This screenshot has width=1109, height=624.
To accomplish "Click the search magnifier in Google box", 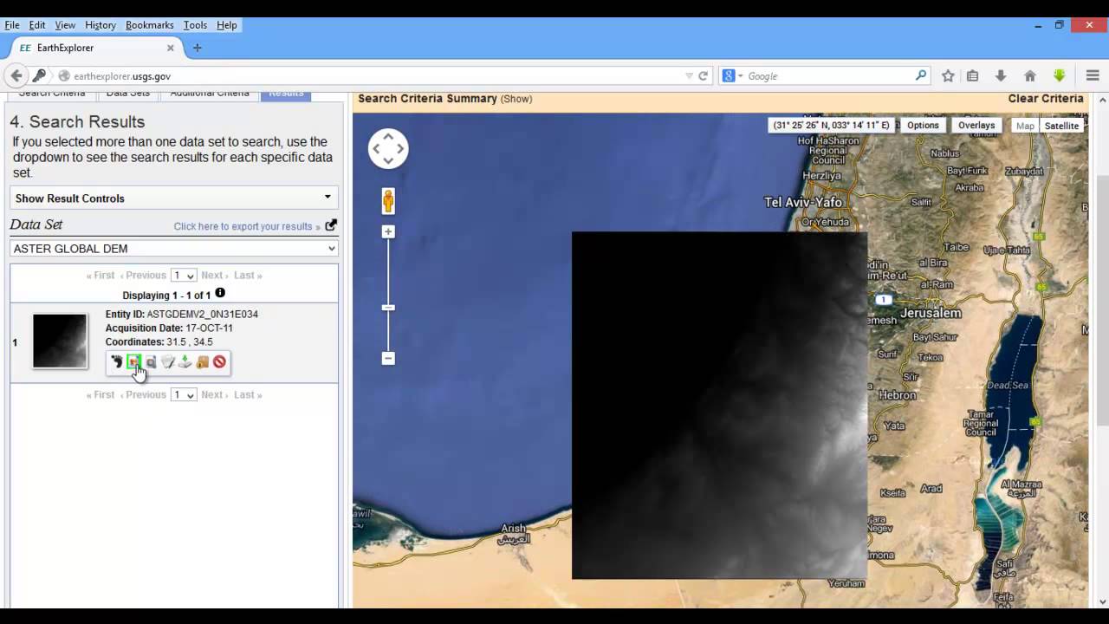I will (921, 76).
